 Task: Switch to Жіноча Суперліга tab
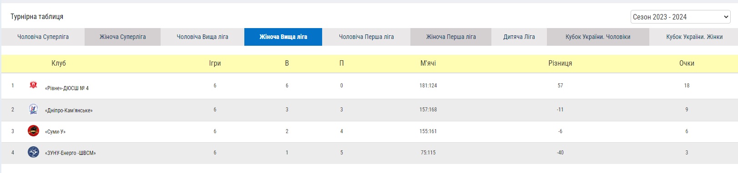coord(123,37)
